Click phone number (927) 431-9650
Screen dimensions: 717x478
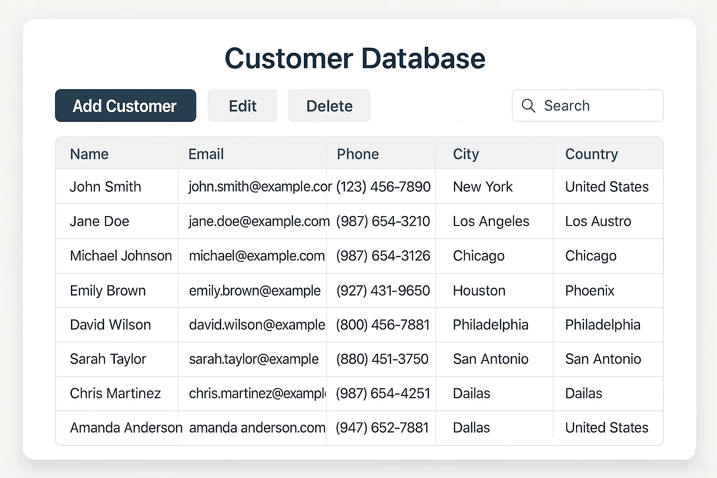click(x=383, y=290)
